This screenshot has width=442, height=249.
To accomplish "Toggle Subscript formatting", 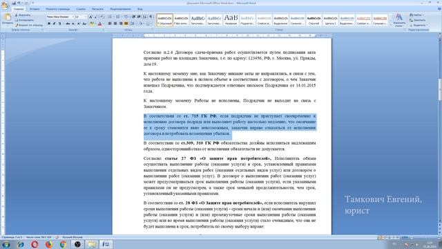I will coord(73,24).
